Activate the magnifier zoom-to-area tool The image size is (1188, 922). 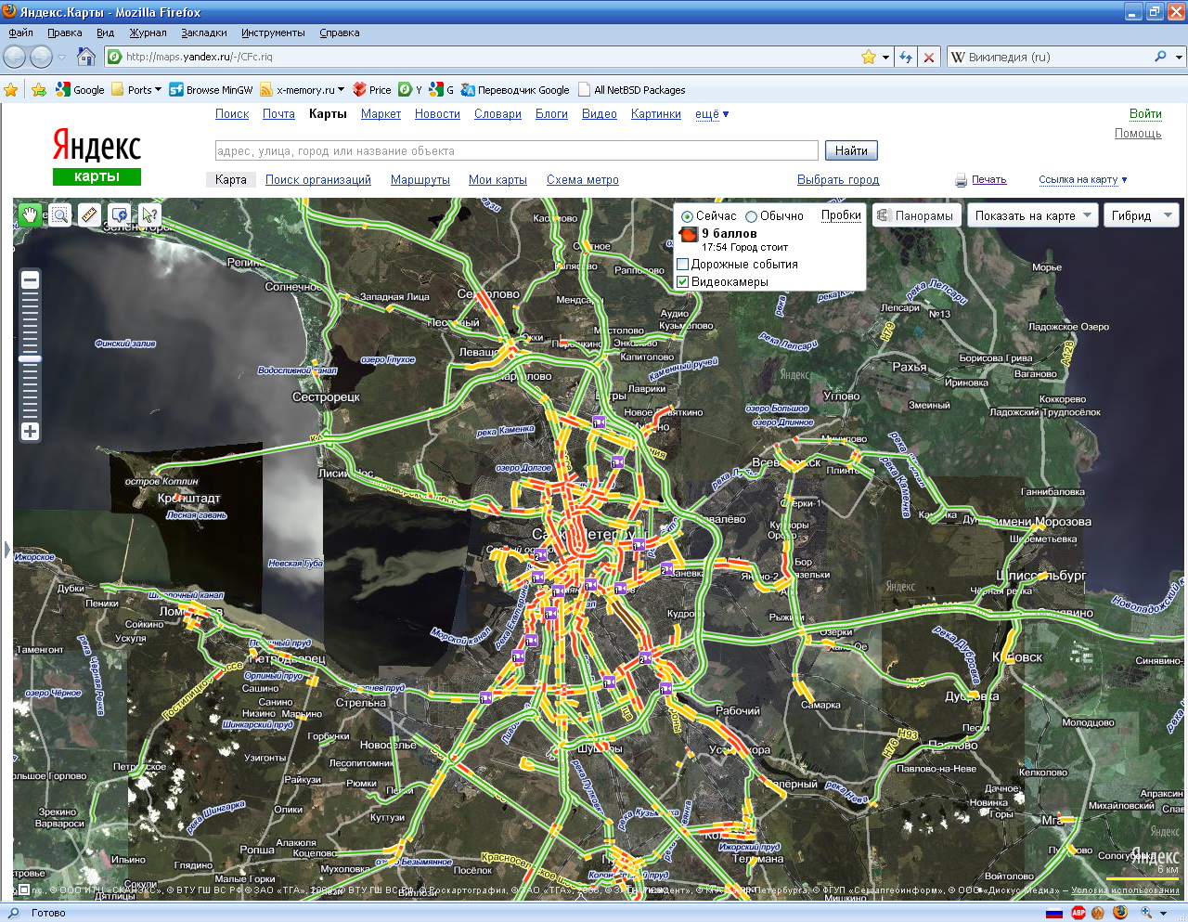point(59,215)
